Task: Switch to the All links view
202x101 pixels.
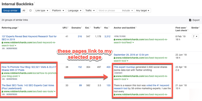Action: (24, 11)
